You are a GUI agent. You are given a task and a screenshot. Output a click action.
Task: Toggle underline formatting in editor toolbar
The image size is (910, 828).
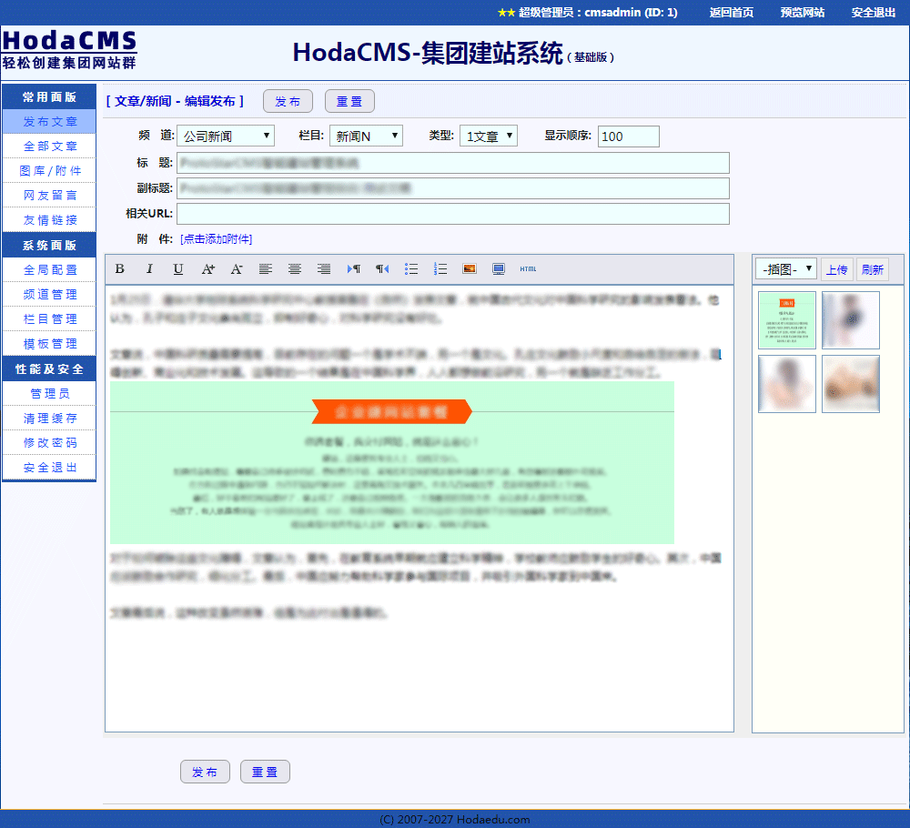(178, 268)
